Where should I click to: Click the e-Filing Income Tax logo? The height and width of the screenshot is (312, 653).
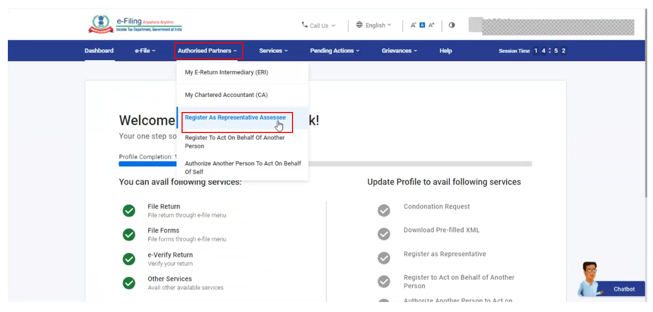coord(135,25)
